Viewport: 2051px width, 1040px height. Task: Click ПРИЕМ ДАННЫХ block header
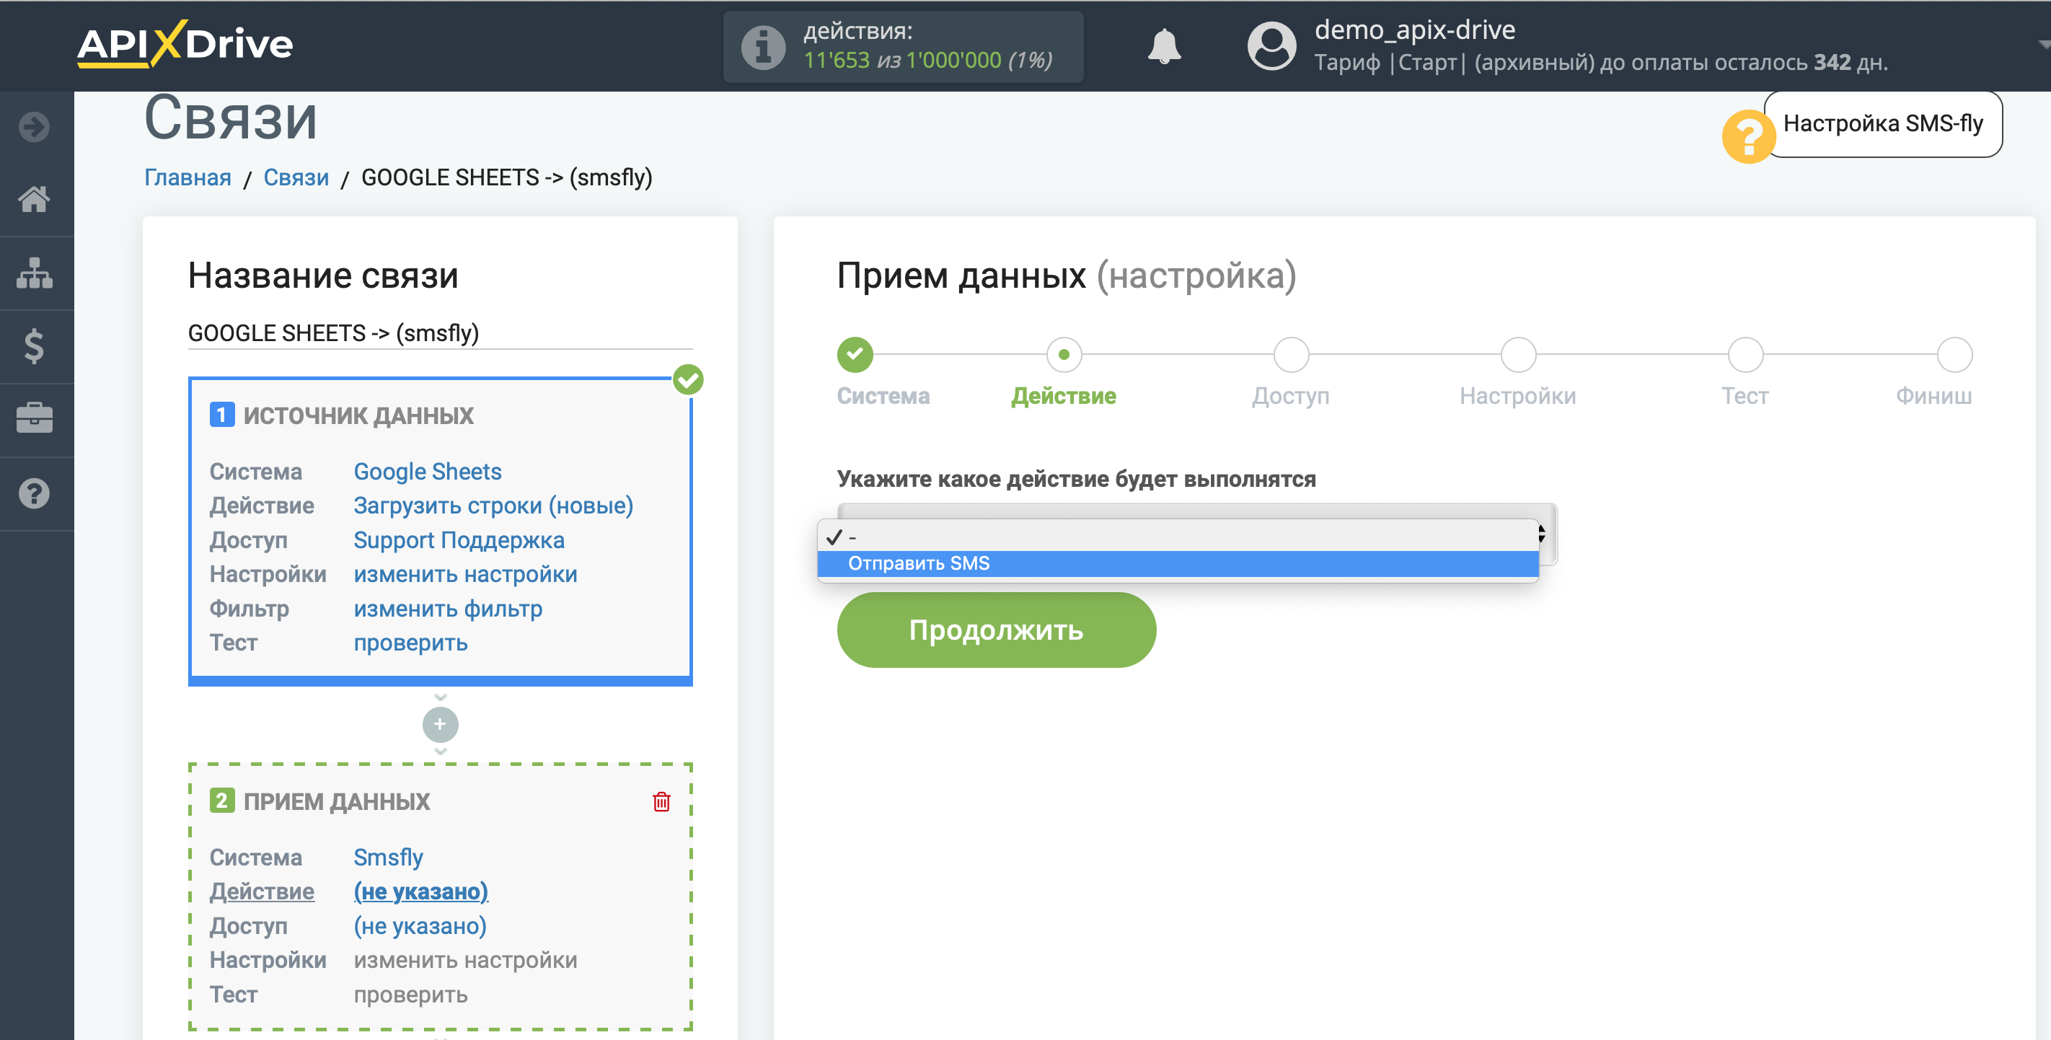click(337, 801)
